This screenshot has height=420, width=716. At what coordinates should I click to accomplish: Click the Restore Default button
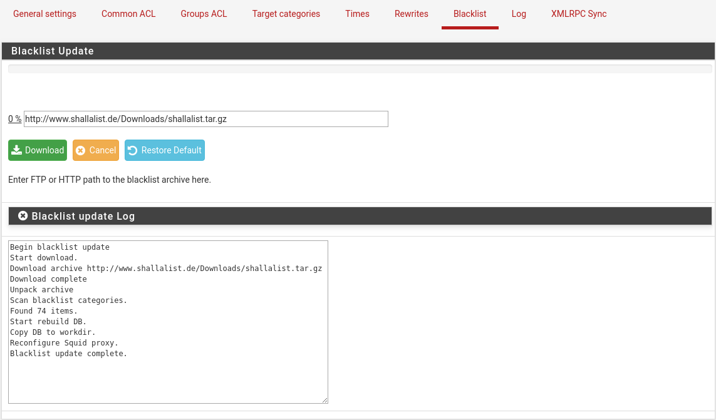tap(165, 150)
